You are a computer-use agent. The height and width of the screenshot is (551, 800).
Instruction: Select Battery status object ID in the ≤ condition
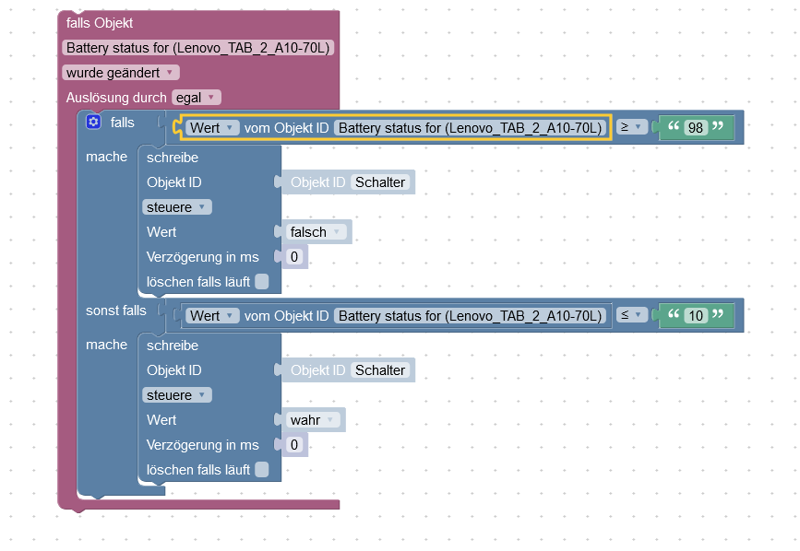pos(471,316)
